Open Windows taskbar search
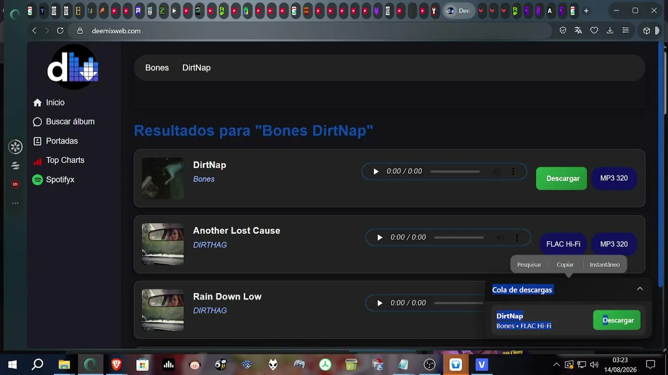This screenshot has width=668, height=375. 37,365
